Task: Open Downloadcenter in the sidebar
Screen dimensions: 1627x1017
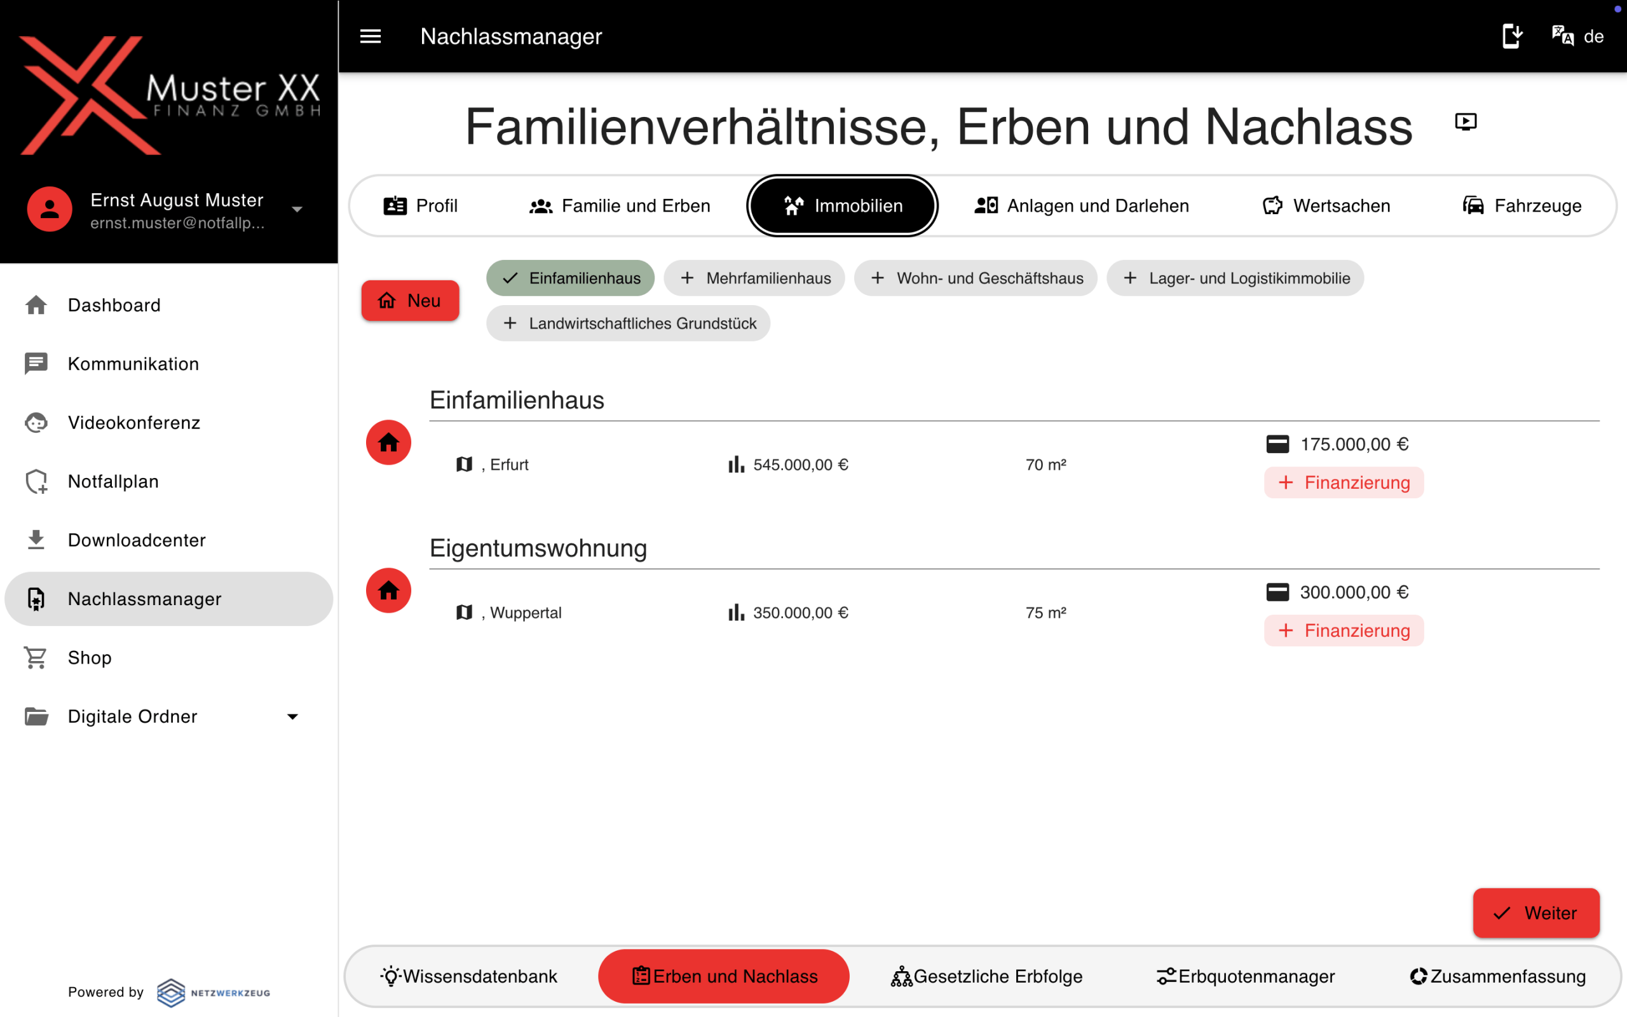Action: 168,540
